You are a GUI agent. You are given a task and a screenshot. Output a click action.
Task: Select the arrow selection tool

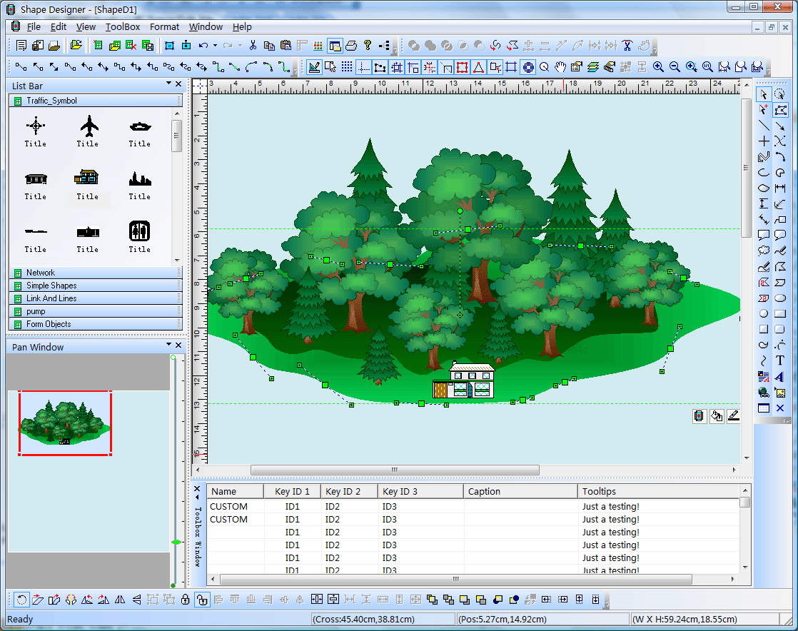763,94
